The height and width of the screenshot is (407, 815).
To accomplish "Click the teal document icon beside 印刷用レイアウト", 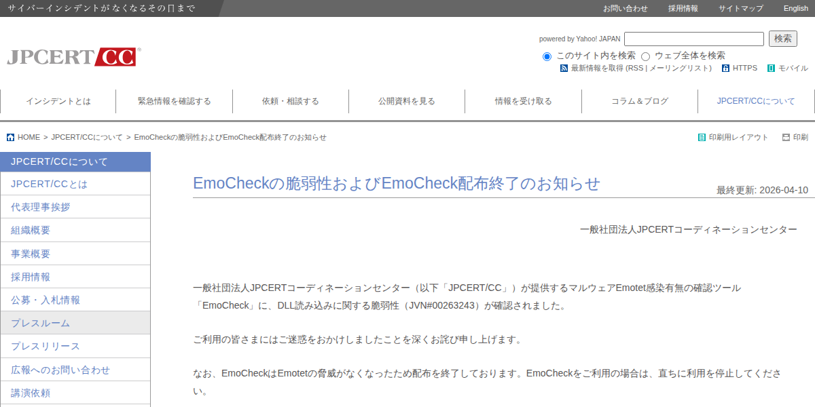I will 700,137.
